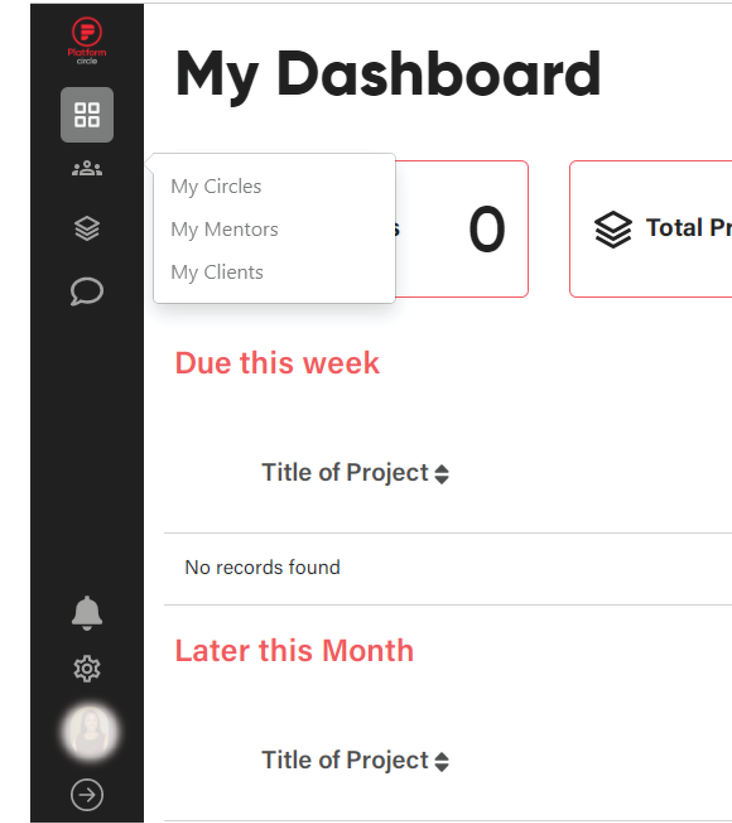The image size is (732, 823).
Task: Select My Circles from the popup menu
Action: click(x=216, y=186)
